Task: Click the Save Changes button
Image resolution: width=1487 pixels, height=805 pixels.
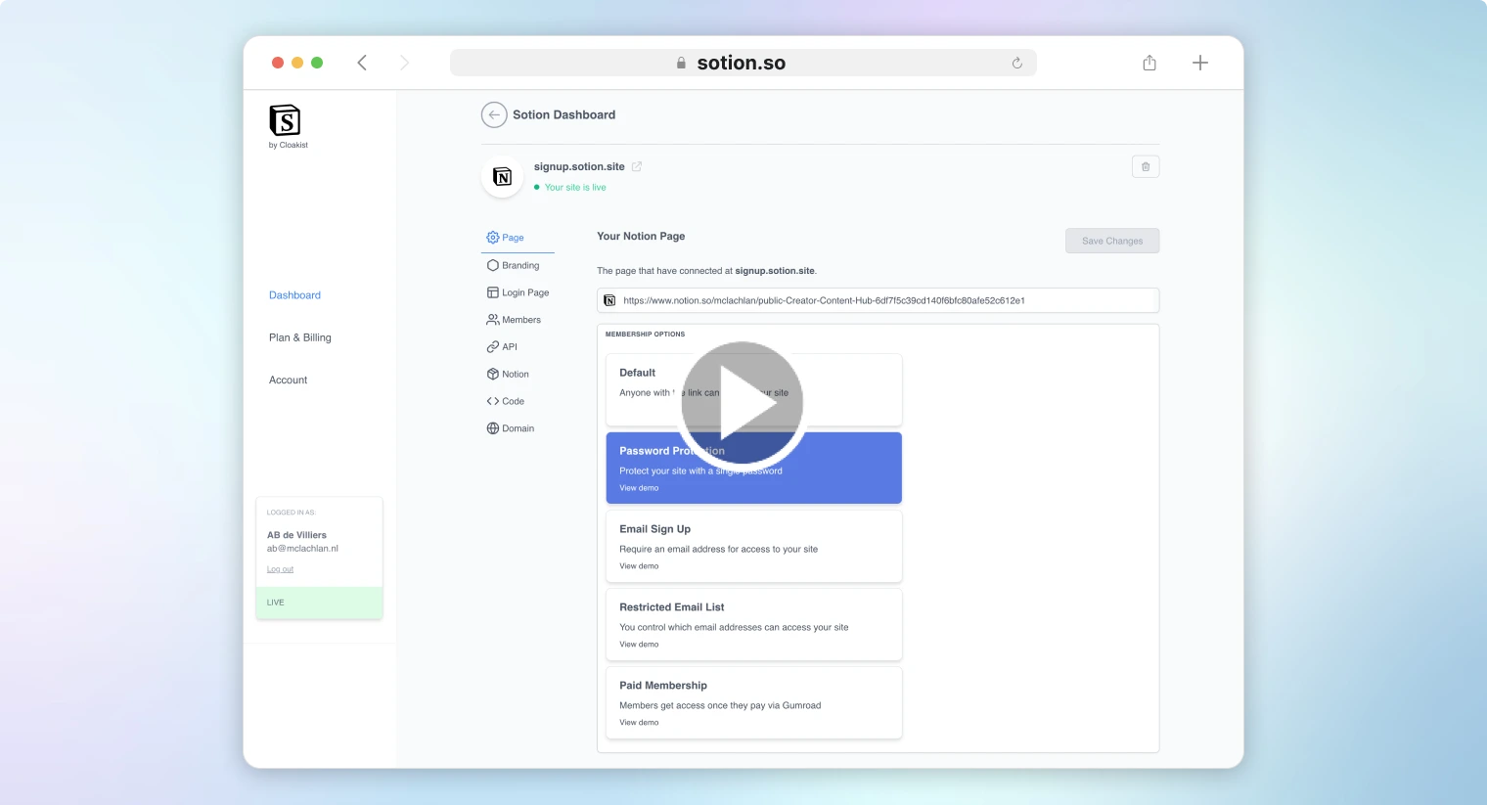Action: coord(1112,241)
